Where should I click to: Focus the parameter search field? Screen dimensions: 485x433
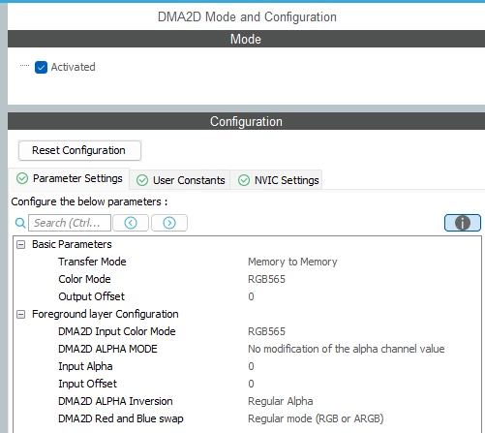click(x=70, y=223)
